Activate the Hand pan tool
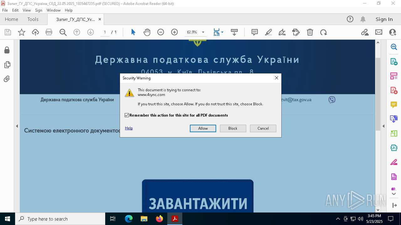This screenshot has width=401, height=225. (147, 32)
